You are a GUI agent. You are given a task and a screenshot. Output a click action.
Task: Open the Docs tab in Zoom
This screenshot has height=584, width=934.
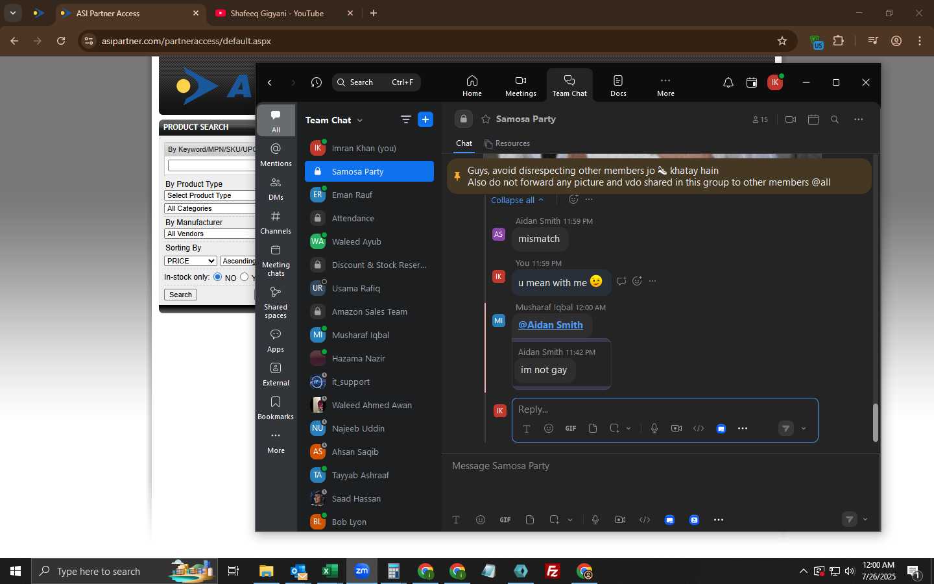(618, 85)
